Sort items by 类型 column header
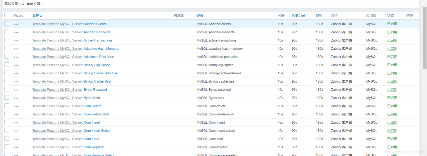This screenshot has height=156, width=427. click(334, 16)
